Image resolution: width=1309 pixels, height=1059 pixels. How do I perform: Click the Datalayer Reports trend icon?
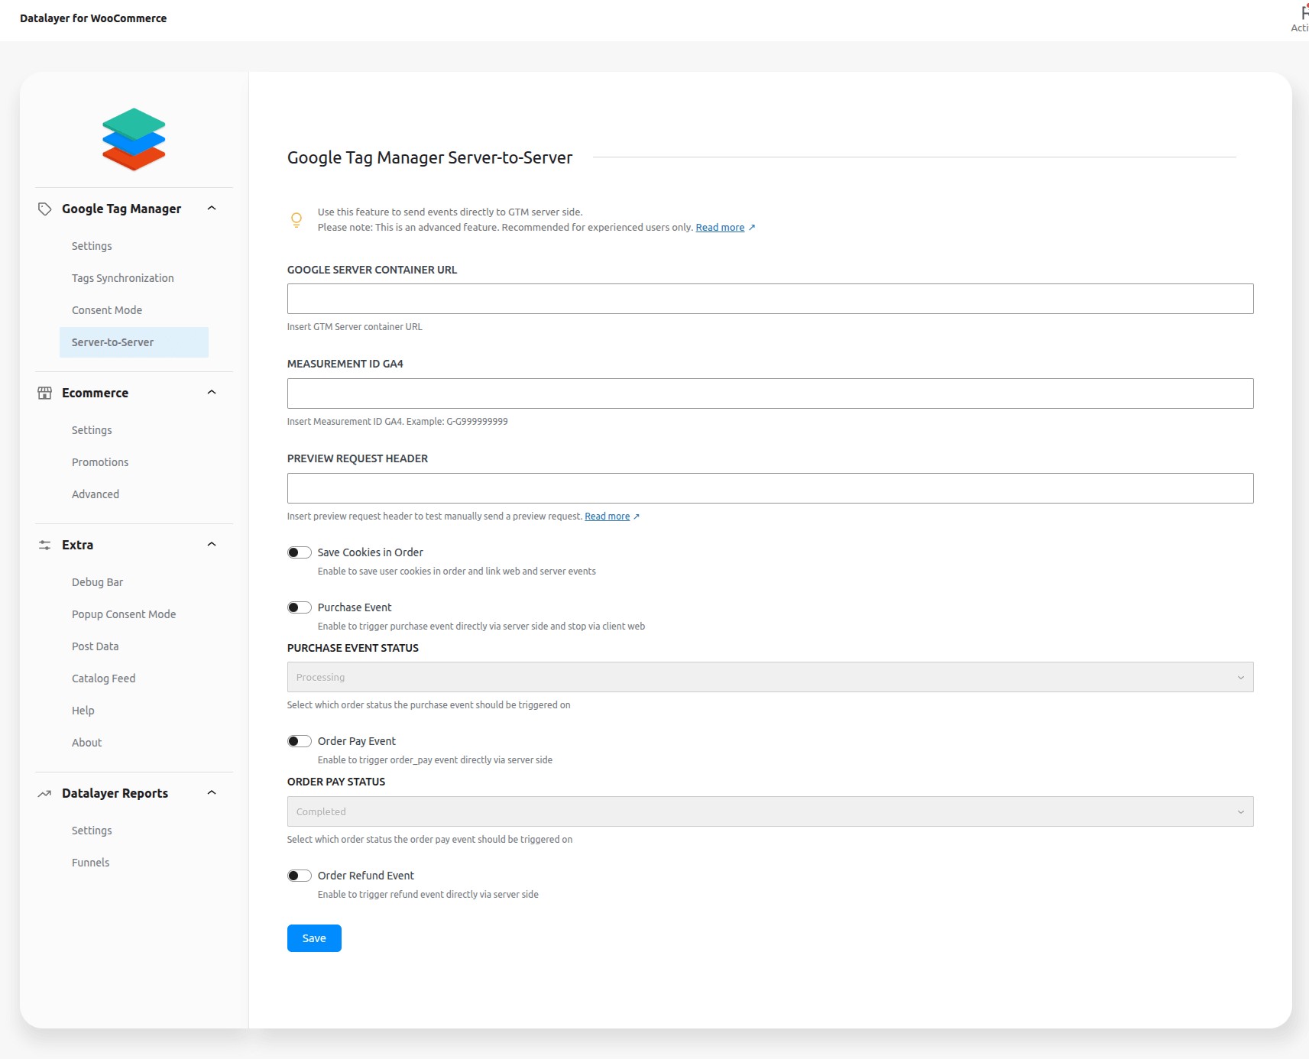45,794
